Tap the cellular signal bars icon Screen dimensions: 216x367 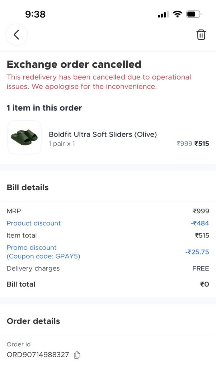point(163,14)
